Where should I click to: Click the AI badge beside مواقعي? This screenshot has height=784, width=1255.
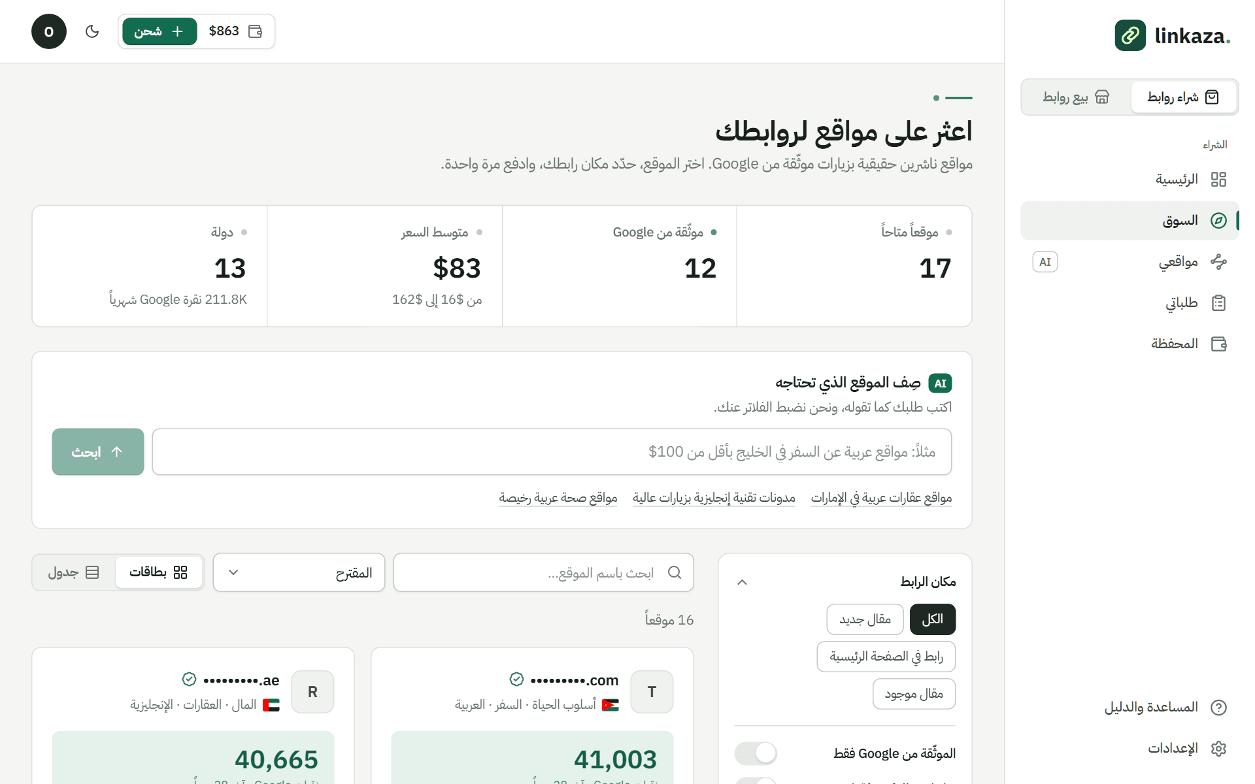pyautogui.click(x=1045, y=262)
